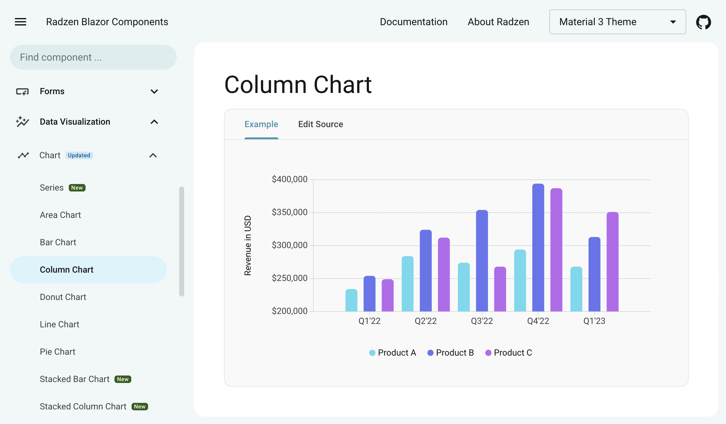Viewport: 726px width, 424px height.
Task: Toggle Product B series in legend
Action: click(451, 353)
